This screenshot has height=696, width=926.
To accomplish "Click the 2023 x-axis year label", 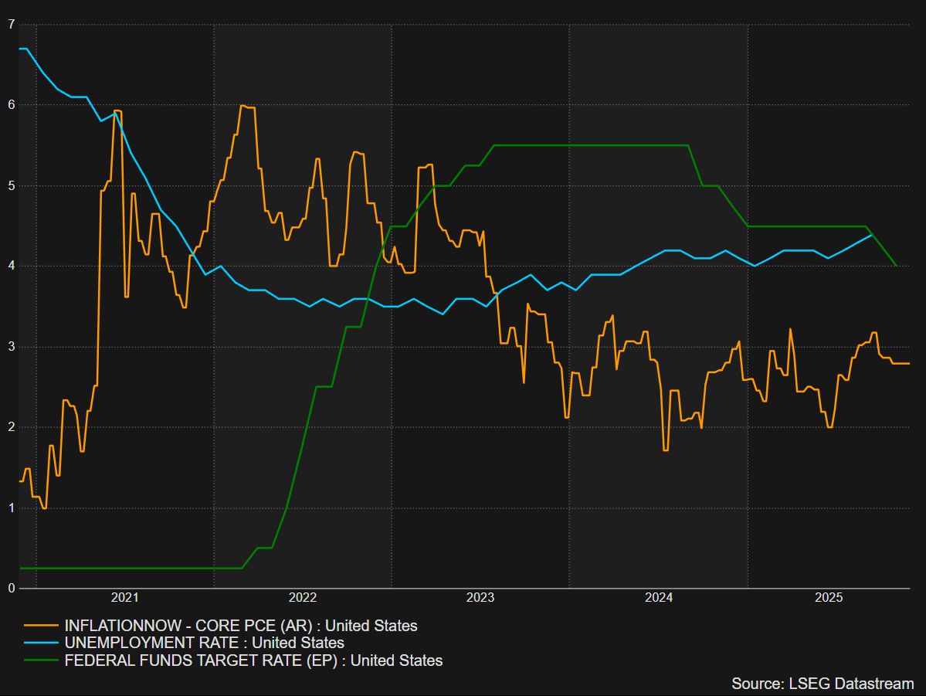I will [x=480, y=597].
